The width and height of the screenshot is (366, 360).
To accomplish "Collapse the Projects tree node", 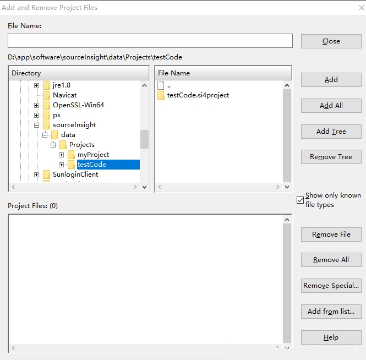I will point(53,145).
